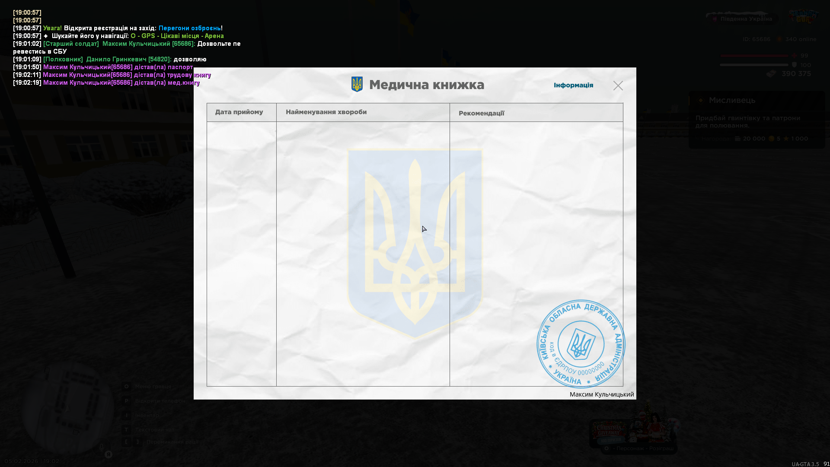Click the red health cross icon
Image resolution: width=830 pixels, height=467 pixels.
coord(794,56)
